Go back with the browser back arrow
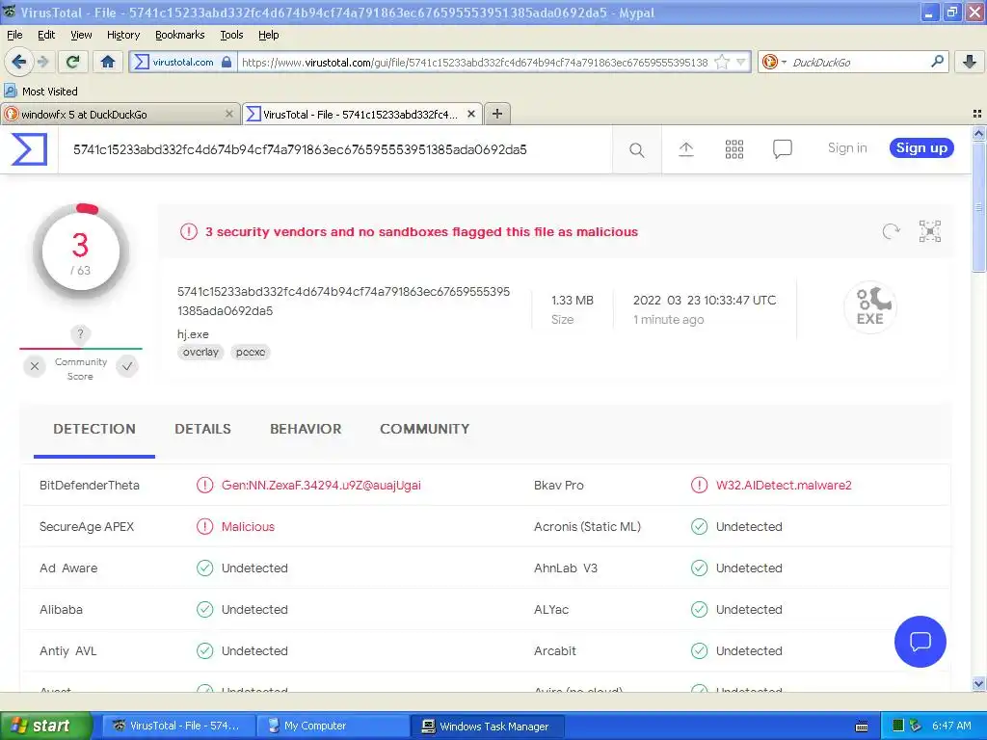987x740 pixels. tap(18, 62)
